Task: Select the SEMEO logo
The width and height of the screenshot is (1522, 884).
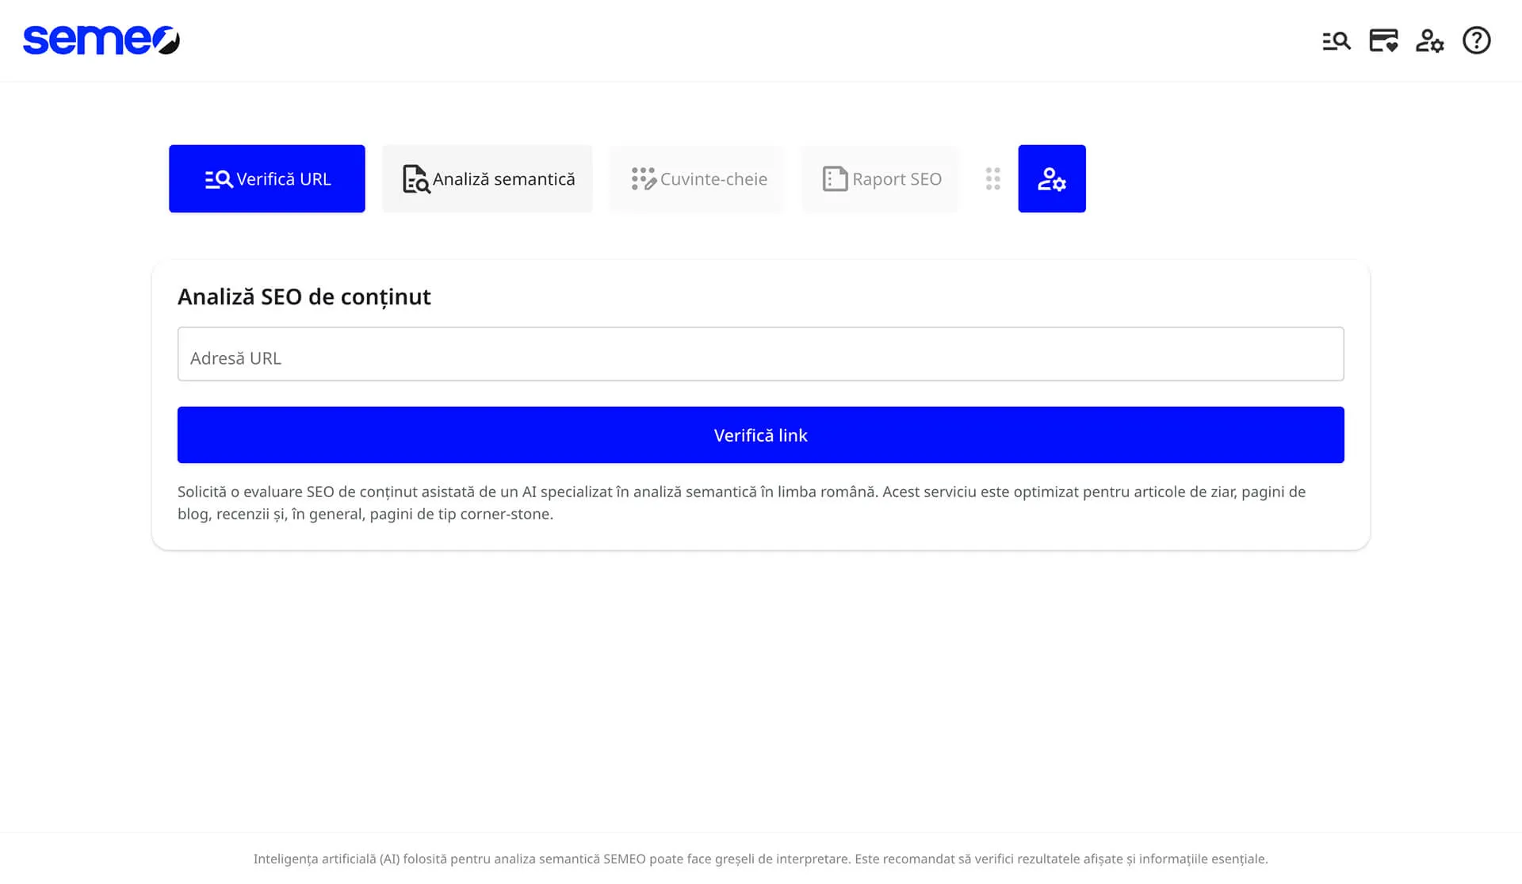Action: coord(99,40)
